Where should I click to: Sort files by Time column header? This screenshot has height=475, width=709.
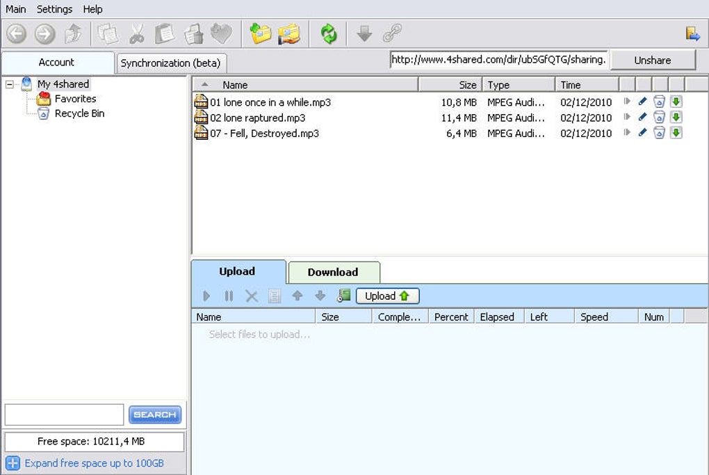coord(587,85)
